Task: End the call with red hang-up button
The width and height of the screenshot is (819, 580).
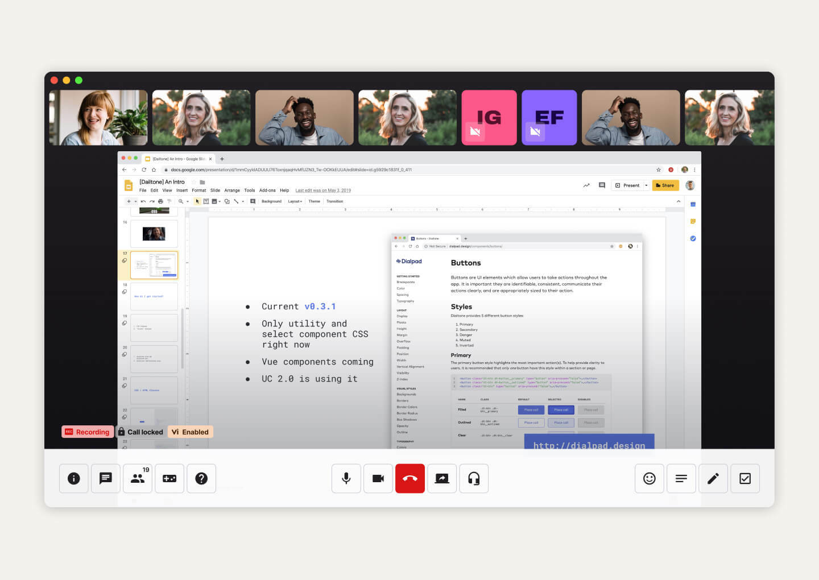Action: point(409,478)
